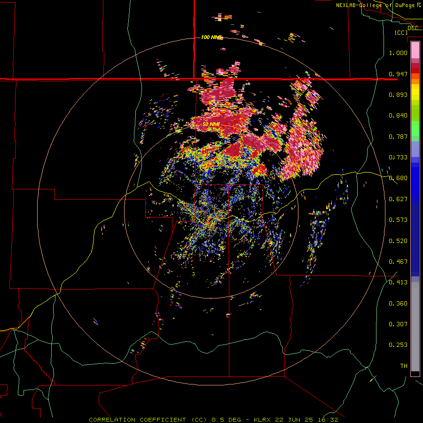Pick the bright blue color bar segment near 0.680
Viewport: 423px width, 423px height.
[415, 181]
